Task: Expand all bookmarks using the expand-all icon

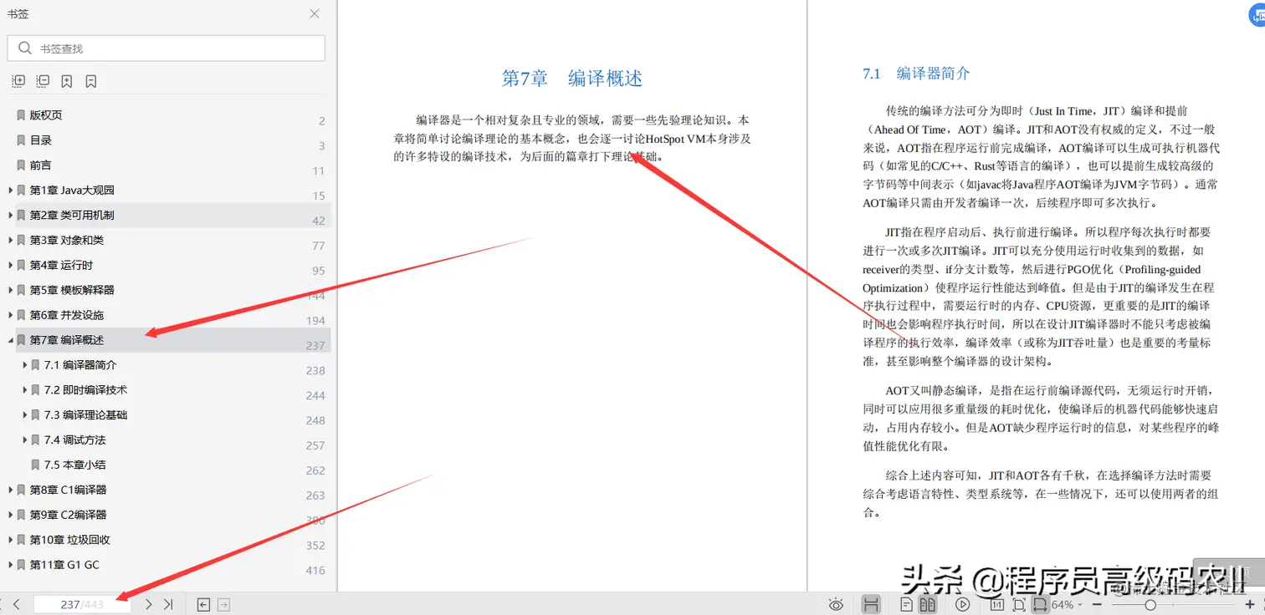Action: pos(18,80)
